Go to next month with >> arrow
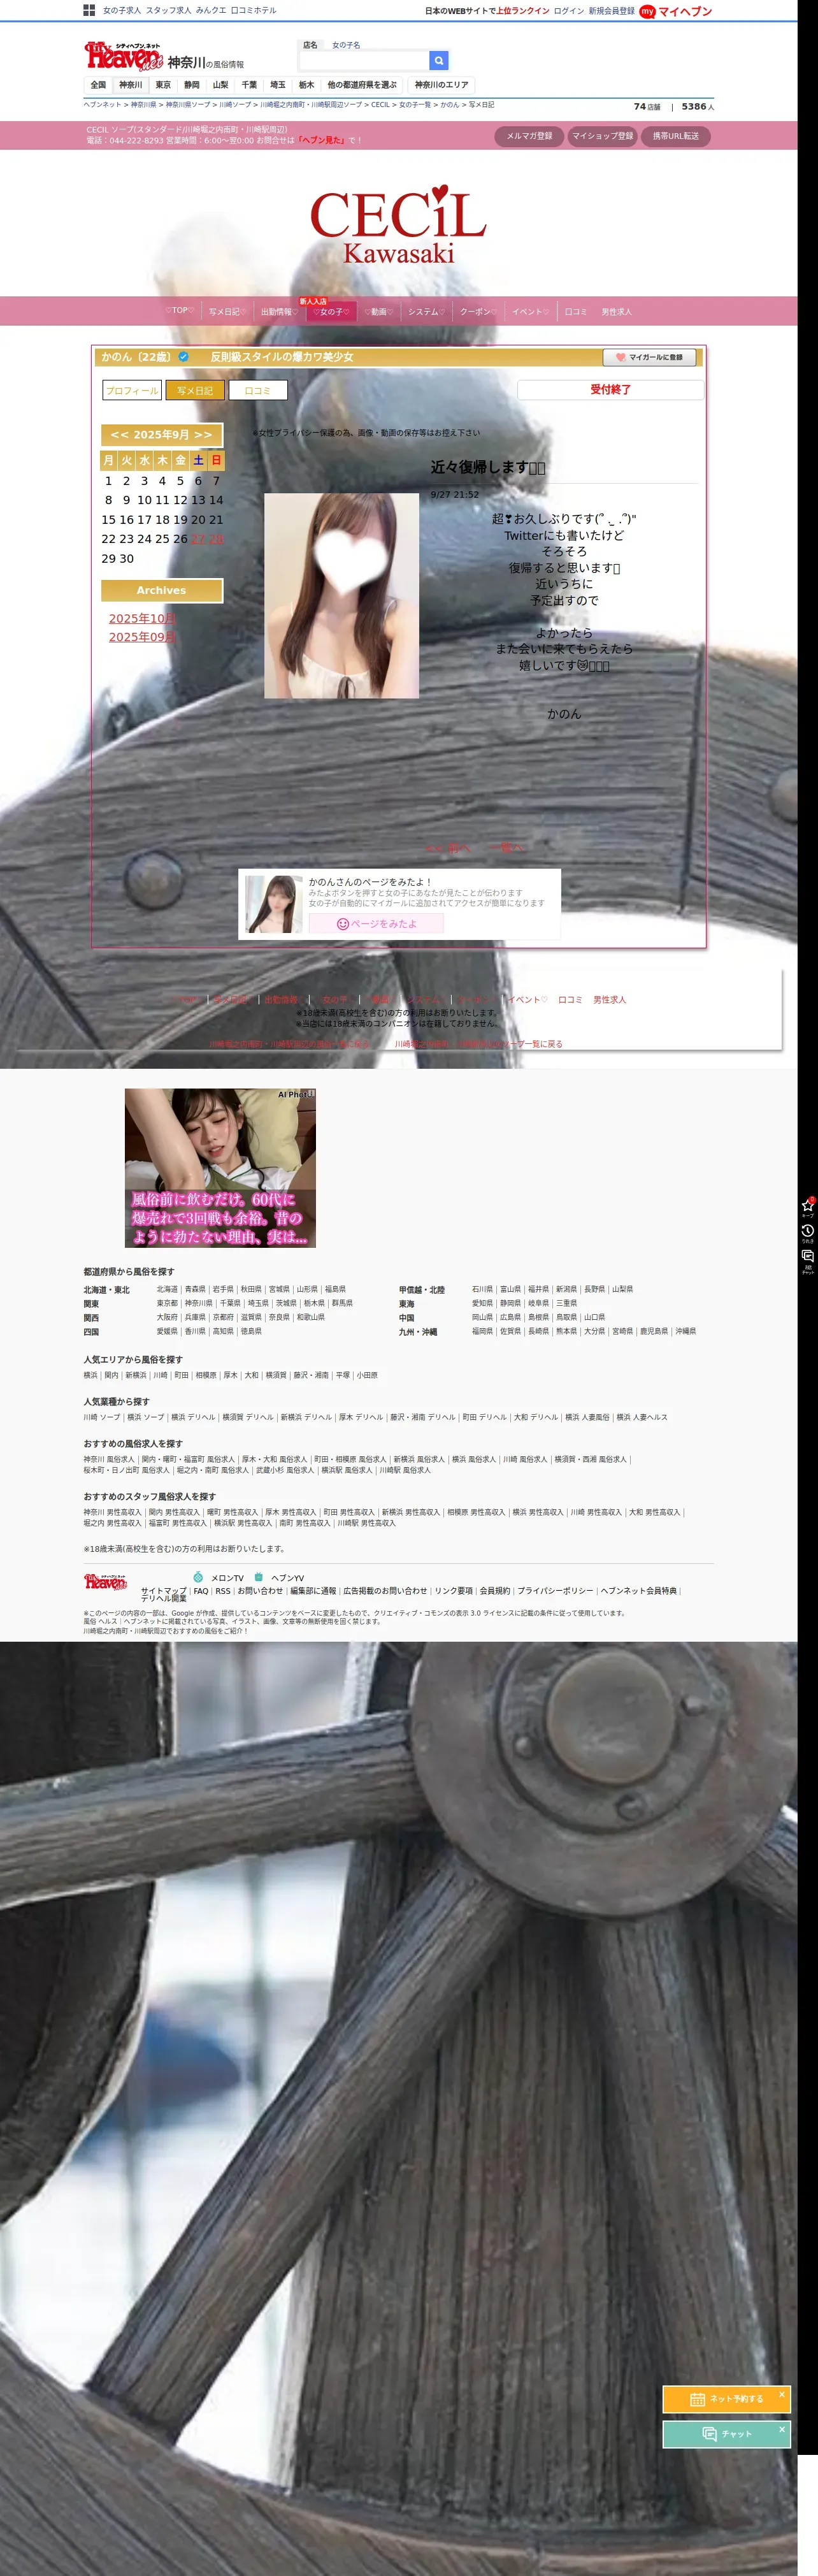Screen dimensions: 818x2576 (x=203, y=435)
